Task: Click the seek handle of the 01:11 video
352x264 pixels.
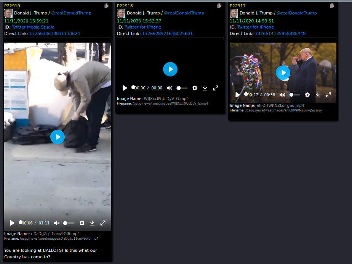Action: pyautogui.click(x=21, y=222)
